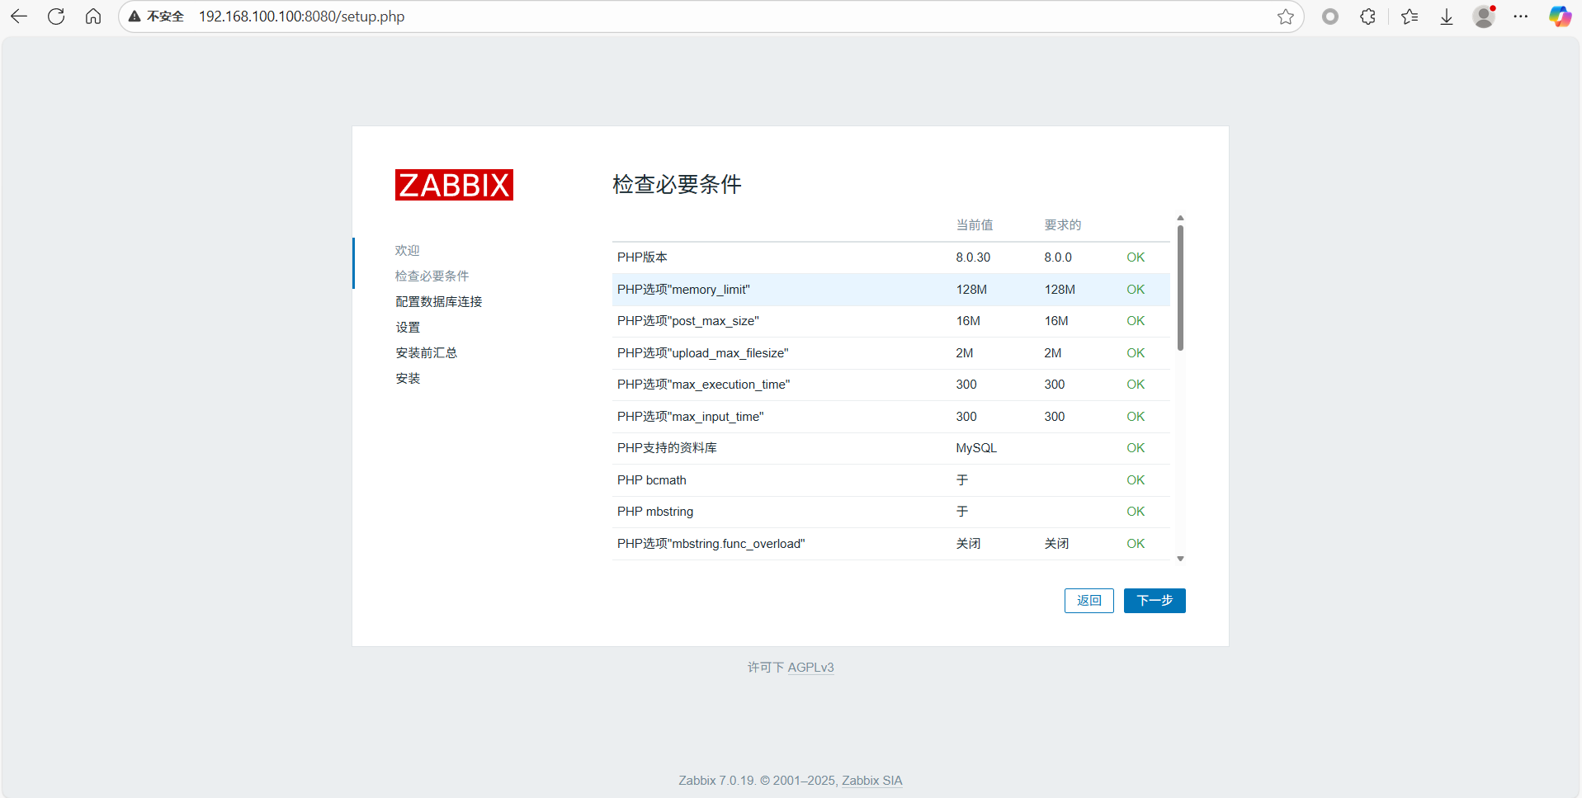Click OK status in PHP版本 row
1582x798 pixels.
coord(1136,257)
